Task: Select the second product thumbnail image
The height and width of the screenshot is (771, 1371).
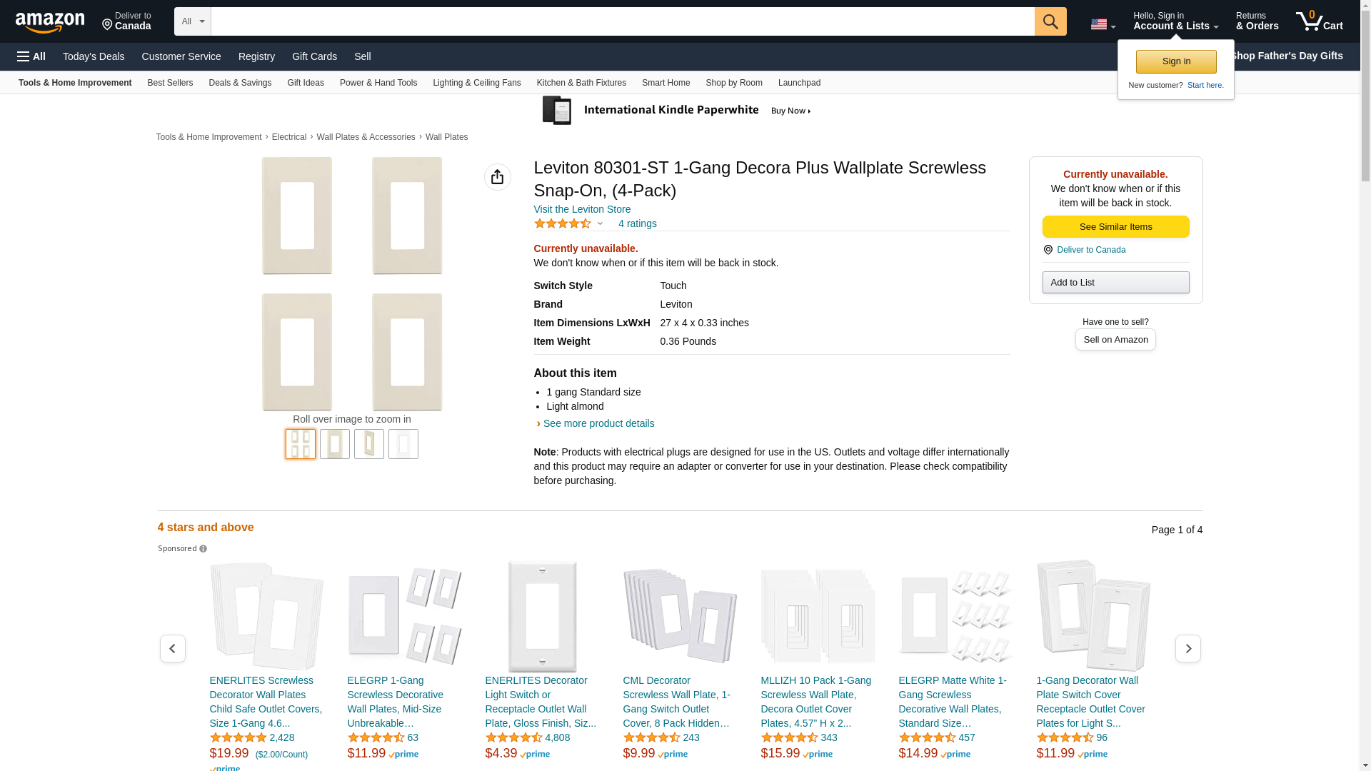Action: pyautogui.click(x=335, y=444)
